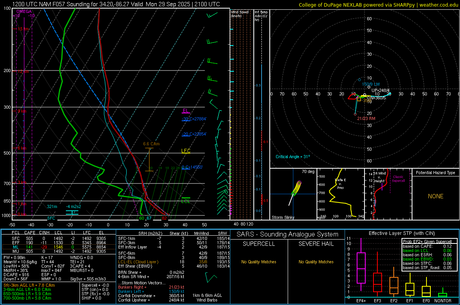Click the Bunkers Right = 21/23 kt line
Viewport: 460px width, 305px height.
(x=151, y=287)
